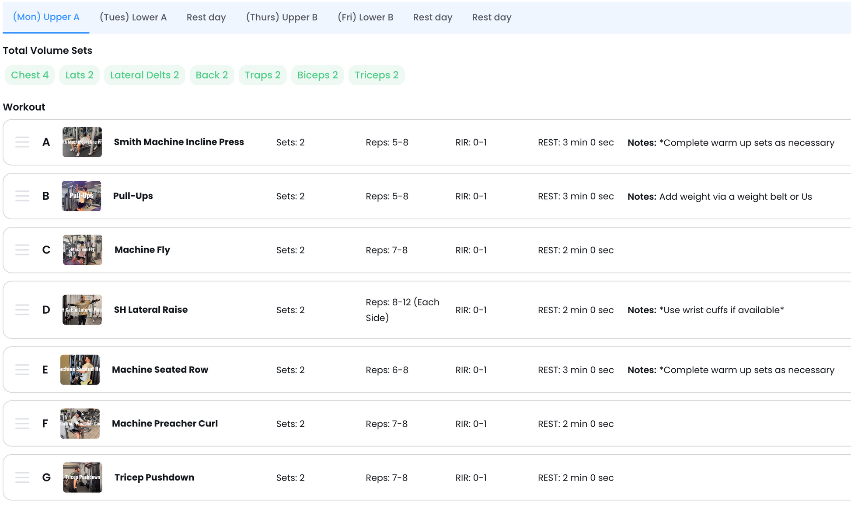View the Tricep Pushdown thumbnail
The height and width of the screenshot is (505, 851).
(82, 477)
